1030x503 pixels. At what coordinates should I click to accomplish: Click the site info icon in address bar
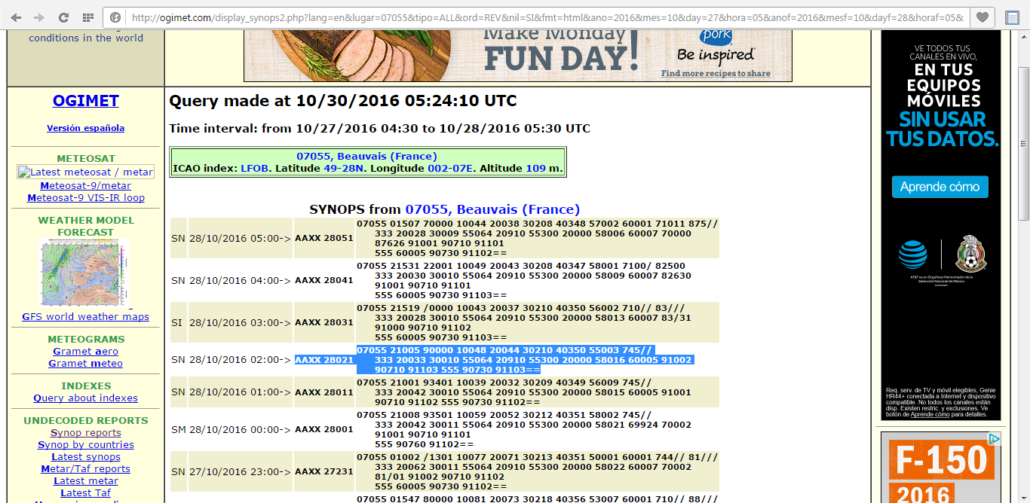tap(115, 17)
